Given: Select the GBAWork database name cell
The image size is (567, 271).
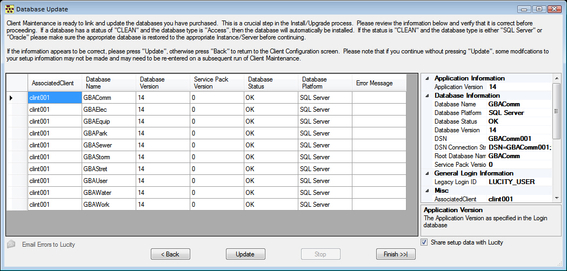Looking at the screenshot, I should point(109,205).
